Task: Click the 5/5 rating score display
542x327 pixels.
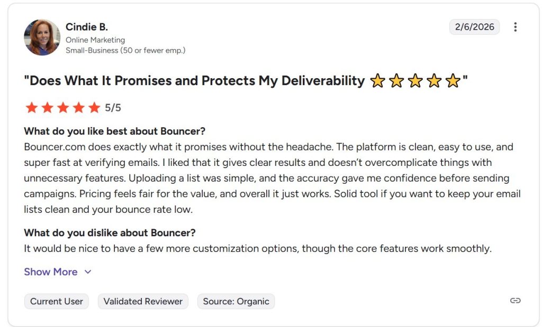Action: [x=114, y=108]
